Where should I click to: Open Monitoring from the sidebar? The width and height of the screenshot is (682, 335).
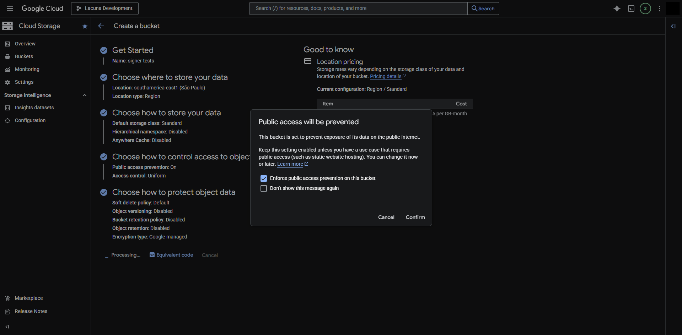point(27,69)
